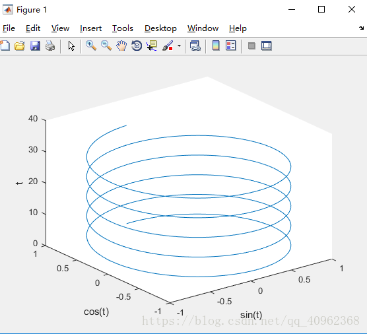Print the figure with the printer icon
Screen dimensions: 367x334
pyautogui.click(x=50, y=46)
